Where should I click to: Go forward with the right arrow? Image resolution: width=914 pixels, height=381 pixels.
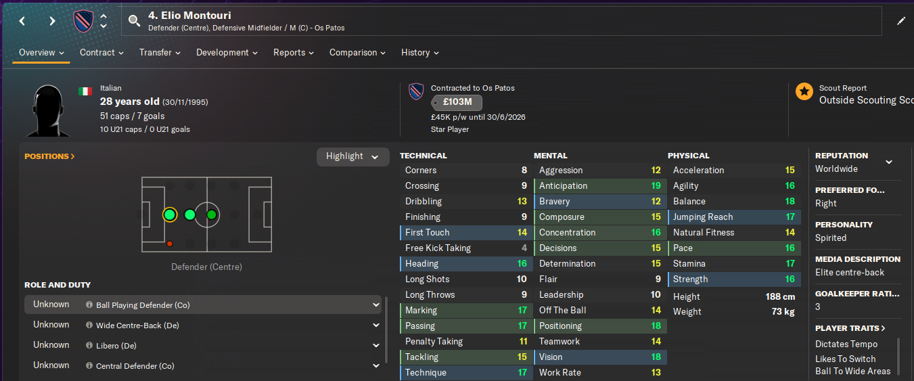[52, 21]
